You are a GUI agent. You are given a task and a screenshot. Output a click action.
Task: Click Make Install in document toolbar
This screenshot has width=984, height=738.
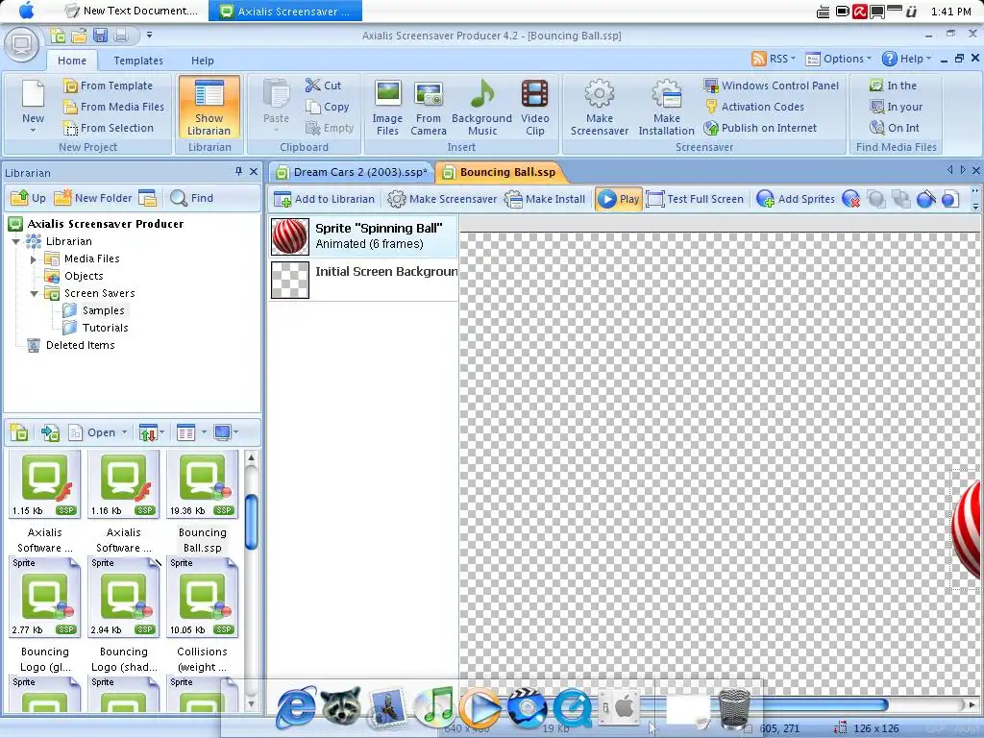tap(545, 199)
